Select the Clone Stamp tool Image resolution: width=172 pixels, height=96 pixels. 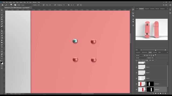click(2, 31)
